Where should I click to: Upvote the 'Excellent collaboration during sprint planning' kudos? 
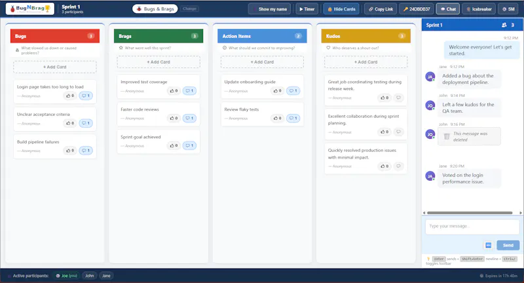click(384, 132)
